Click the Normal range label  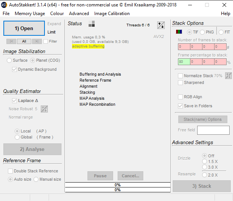pos(21,117)
